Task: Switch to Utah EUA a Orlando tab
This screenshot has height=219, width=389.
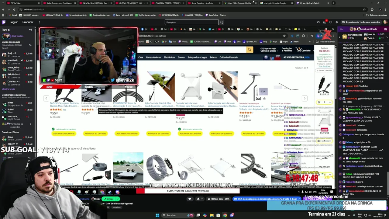Action: tap(240, 3)
